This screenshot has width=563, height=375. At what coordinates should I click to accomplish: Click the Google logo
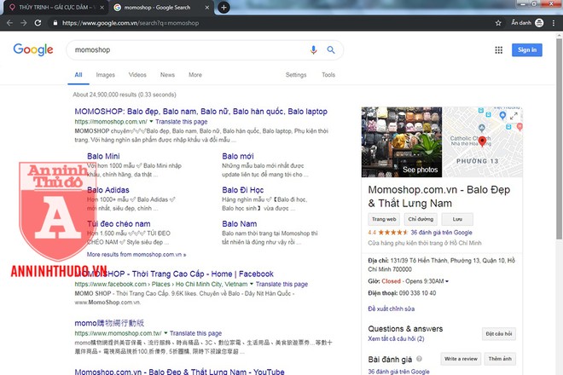(33, 49)
